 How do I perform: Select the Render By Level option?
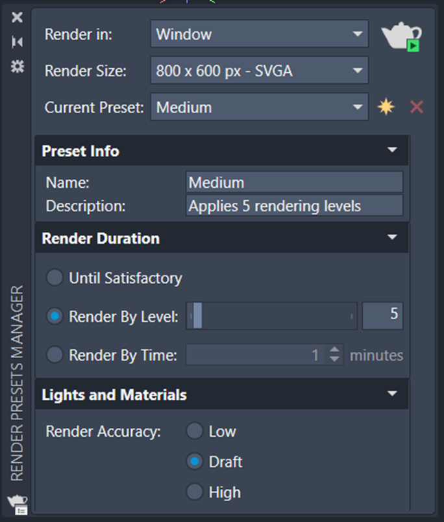(55, 316)
